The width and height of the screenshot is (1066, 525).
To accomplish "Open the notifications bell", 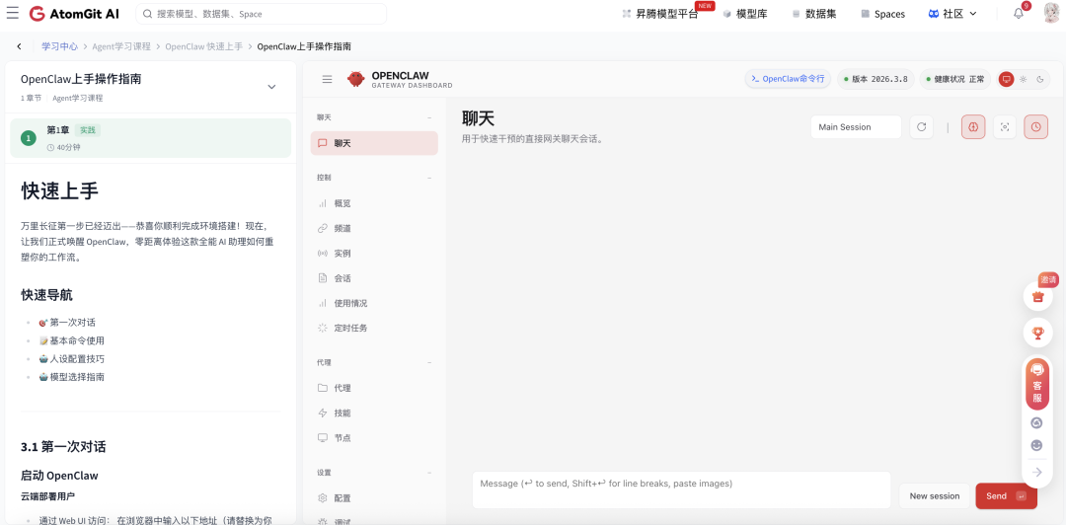I will click(1019, 14).
